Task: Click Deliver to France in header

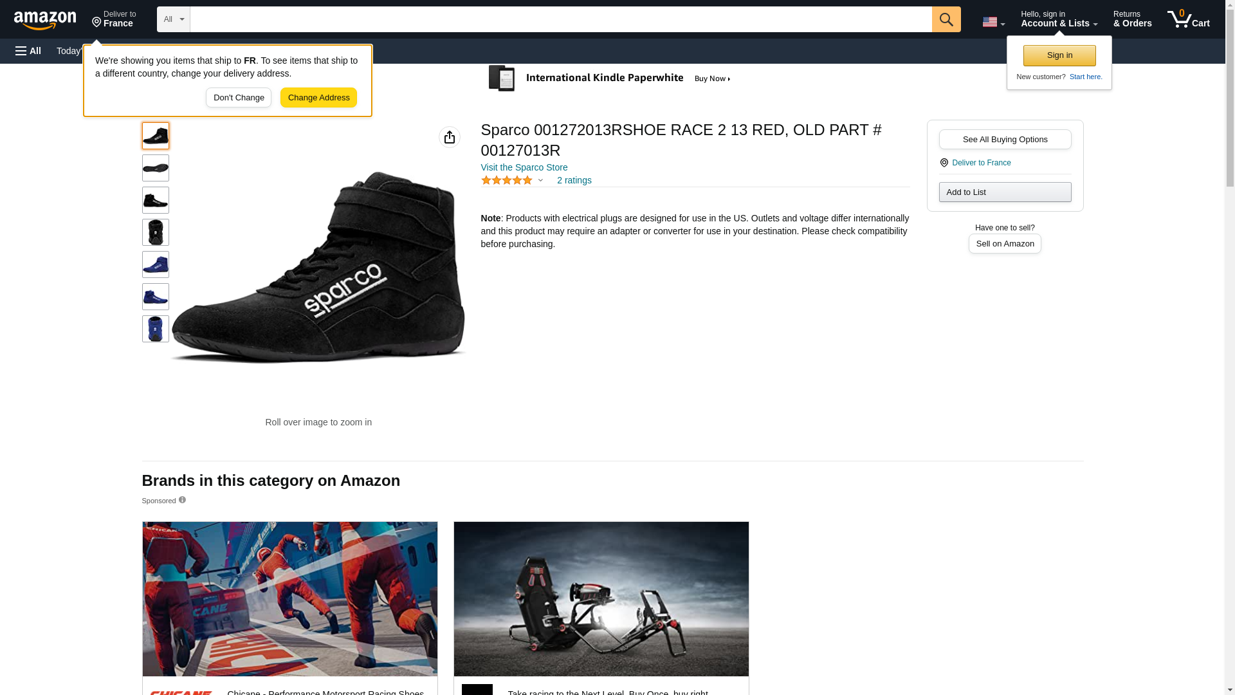Action: click(114, 19)
